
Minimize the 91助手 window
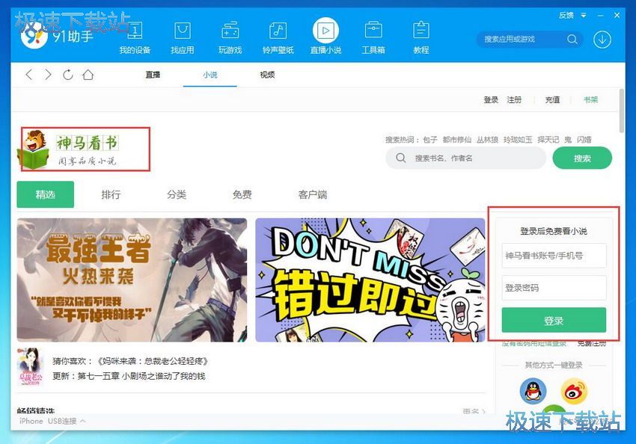coord(601,16)
